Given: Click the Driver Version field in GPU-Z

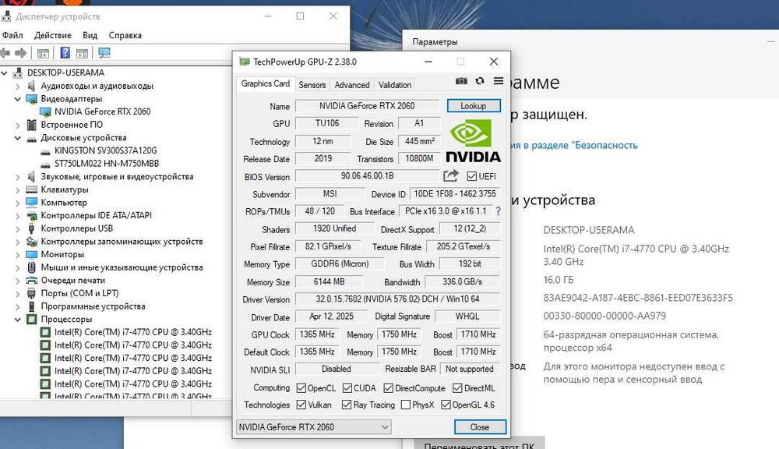Looking at the screenshot, I should pyautogui.click(x=397, y=299).
